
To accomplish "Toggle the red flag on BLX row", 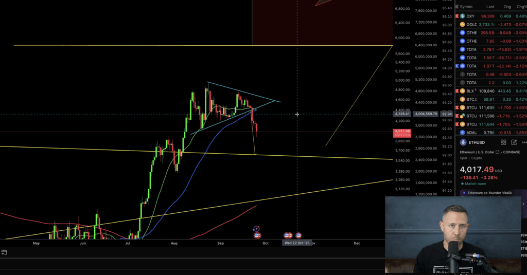I will click(x=457, y=91).
